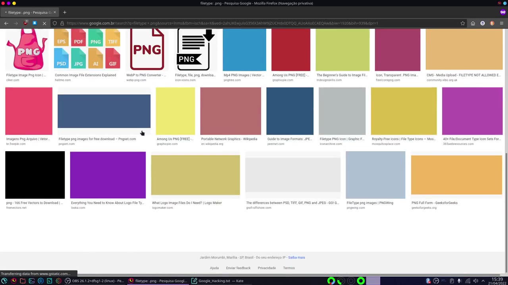This screenshot has width=508, height=285.
Task: Open the red PNG file icon thumbnail
Action: (x=147, y=50)
